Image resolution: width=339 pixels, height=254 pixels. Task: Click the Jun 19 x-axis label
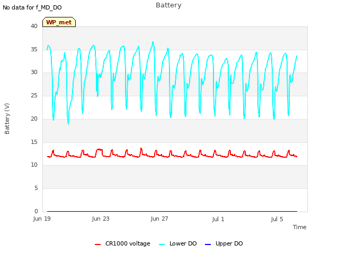42,219
